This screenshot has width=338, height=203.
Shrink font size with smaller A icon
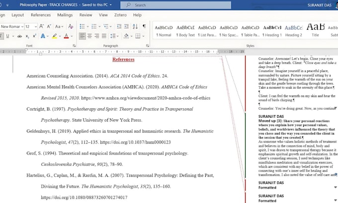[49, 26]
